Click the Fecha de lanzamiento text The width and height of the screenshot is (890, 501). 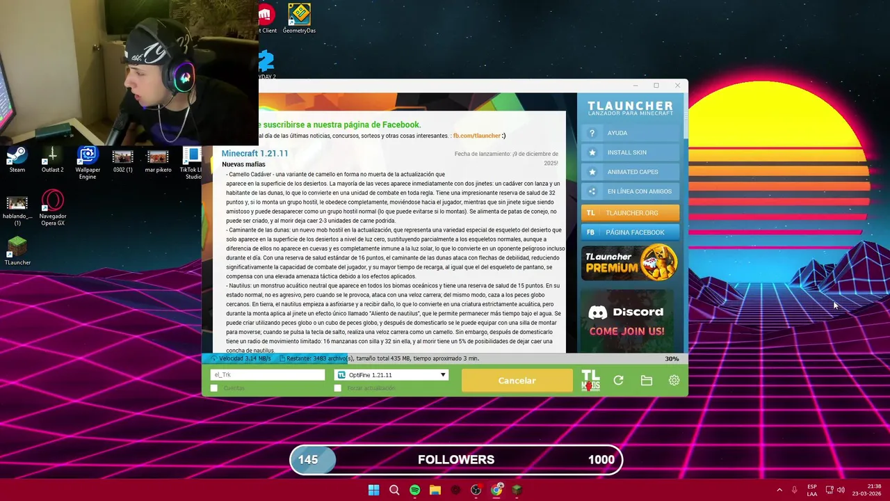(x=506, y=158)
